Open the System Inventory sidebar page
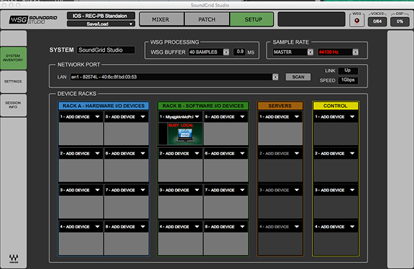 pyautogui.click(x=13, y=58)
